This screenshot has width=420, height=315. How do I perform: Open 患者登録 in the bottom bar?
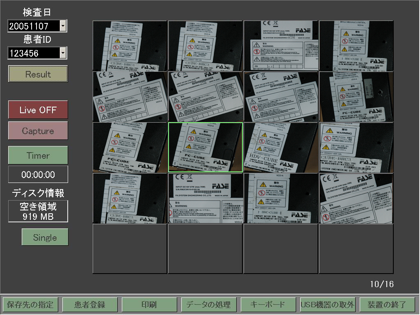point(89,305)
